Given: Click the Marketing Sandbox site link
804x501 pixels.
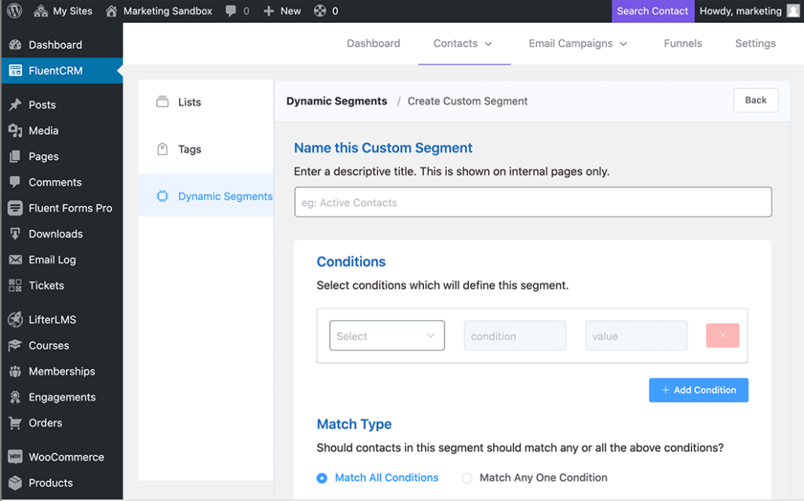Looking at the screenshot, I should click(168, 11).
